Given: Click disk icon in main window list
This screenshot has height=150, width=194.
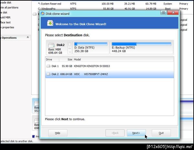Looking at the screenshot, I should [35, 14].
